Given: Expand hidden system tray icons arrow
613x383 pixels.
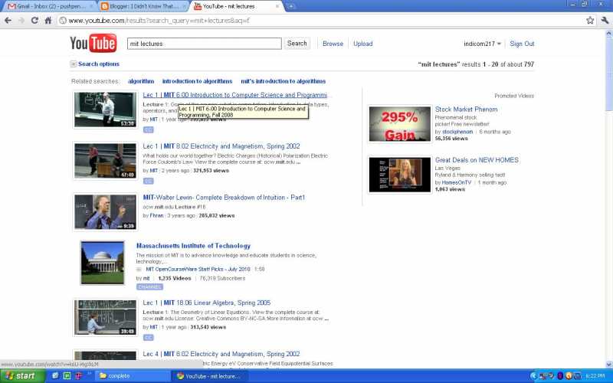Looking at the screenshot, I should point(533,376).
